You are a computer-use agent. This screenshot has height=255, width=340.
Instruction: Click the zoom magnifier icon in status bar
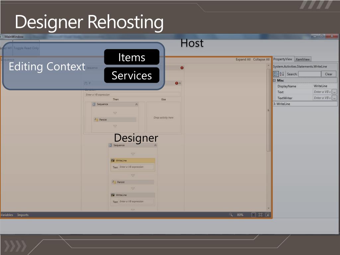point(231,215)
